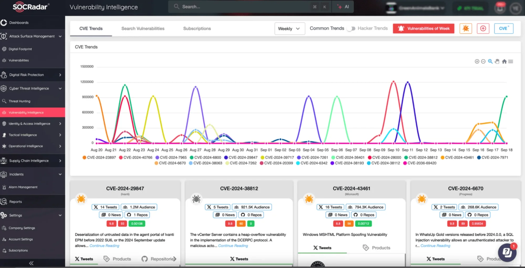Reset chart zoom with home icon
Screen dimensions: 525x268
tap(504, 61)
